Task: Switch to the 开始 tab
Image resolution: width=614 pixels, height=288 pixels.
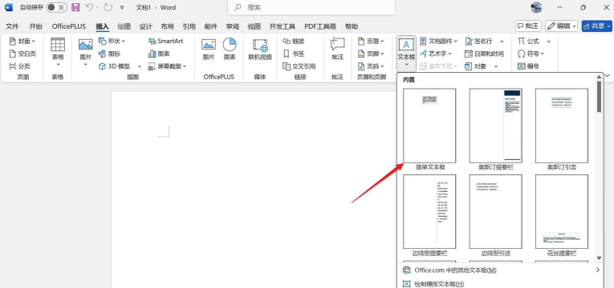Action: coord(35,26)
